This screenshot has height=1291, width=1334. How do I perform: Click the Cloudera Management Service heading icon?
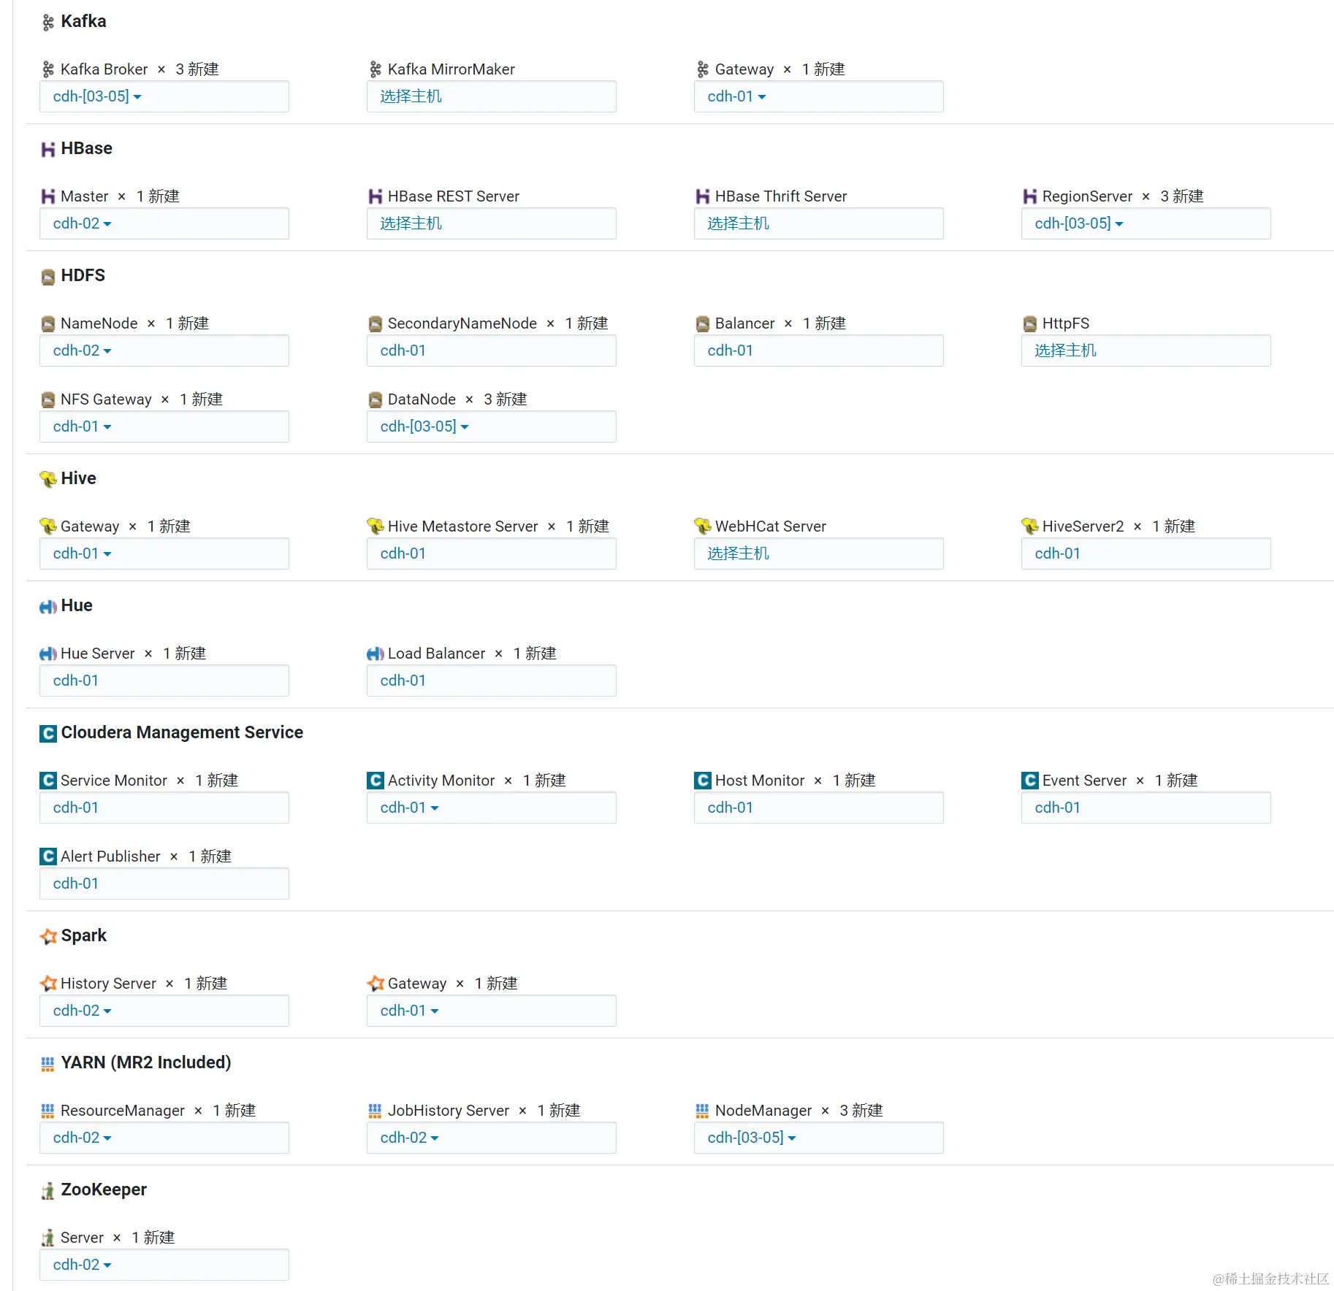(x=48, y=733)
